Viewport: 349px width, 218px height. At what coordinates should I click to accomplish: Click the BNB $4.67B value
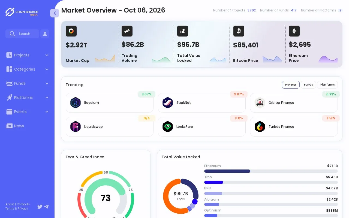point(332,188)
